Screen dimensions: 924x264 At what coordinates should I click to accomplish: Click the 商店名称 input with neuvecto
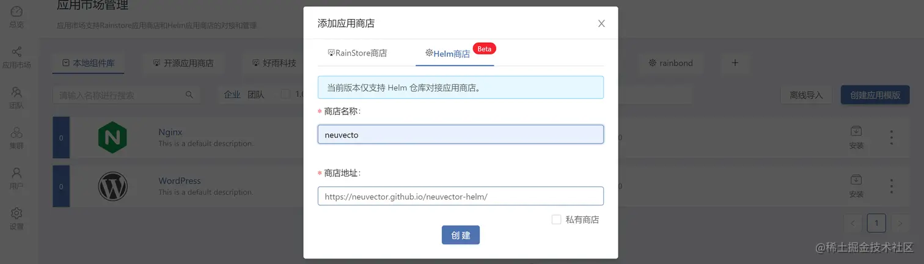click(461, 134)
